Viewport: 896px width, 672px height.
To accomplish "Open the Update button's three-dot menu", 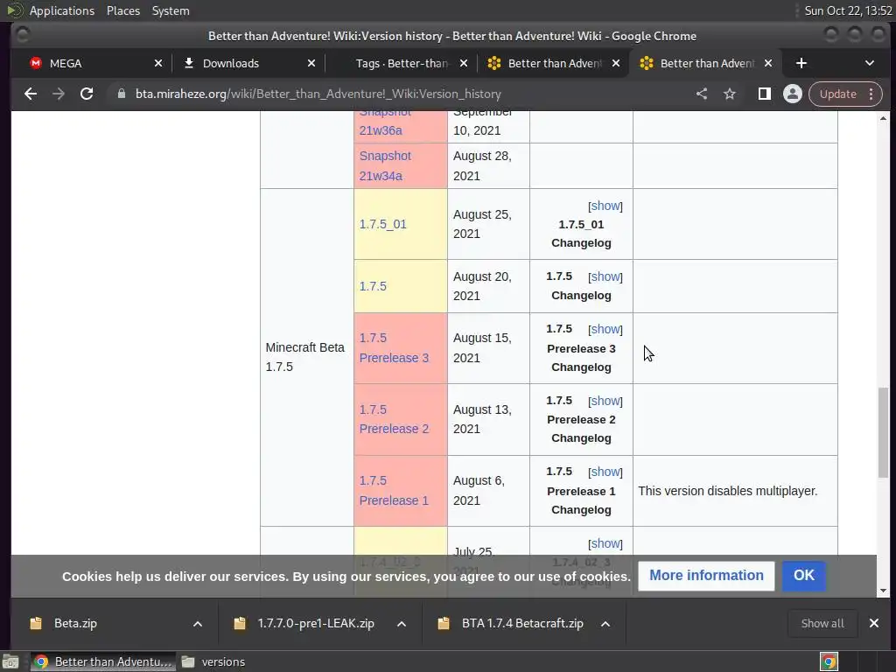I will coord(871,94).
